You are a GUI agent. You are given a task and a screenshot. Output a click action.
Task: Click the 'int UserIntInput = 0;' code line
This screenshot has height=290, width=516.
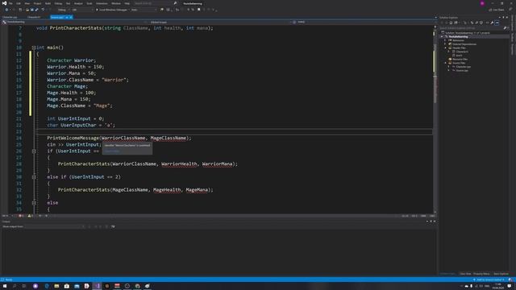pyautogui.click(x=75, y=118)
